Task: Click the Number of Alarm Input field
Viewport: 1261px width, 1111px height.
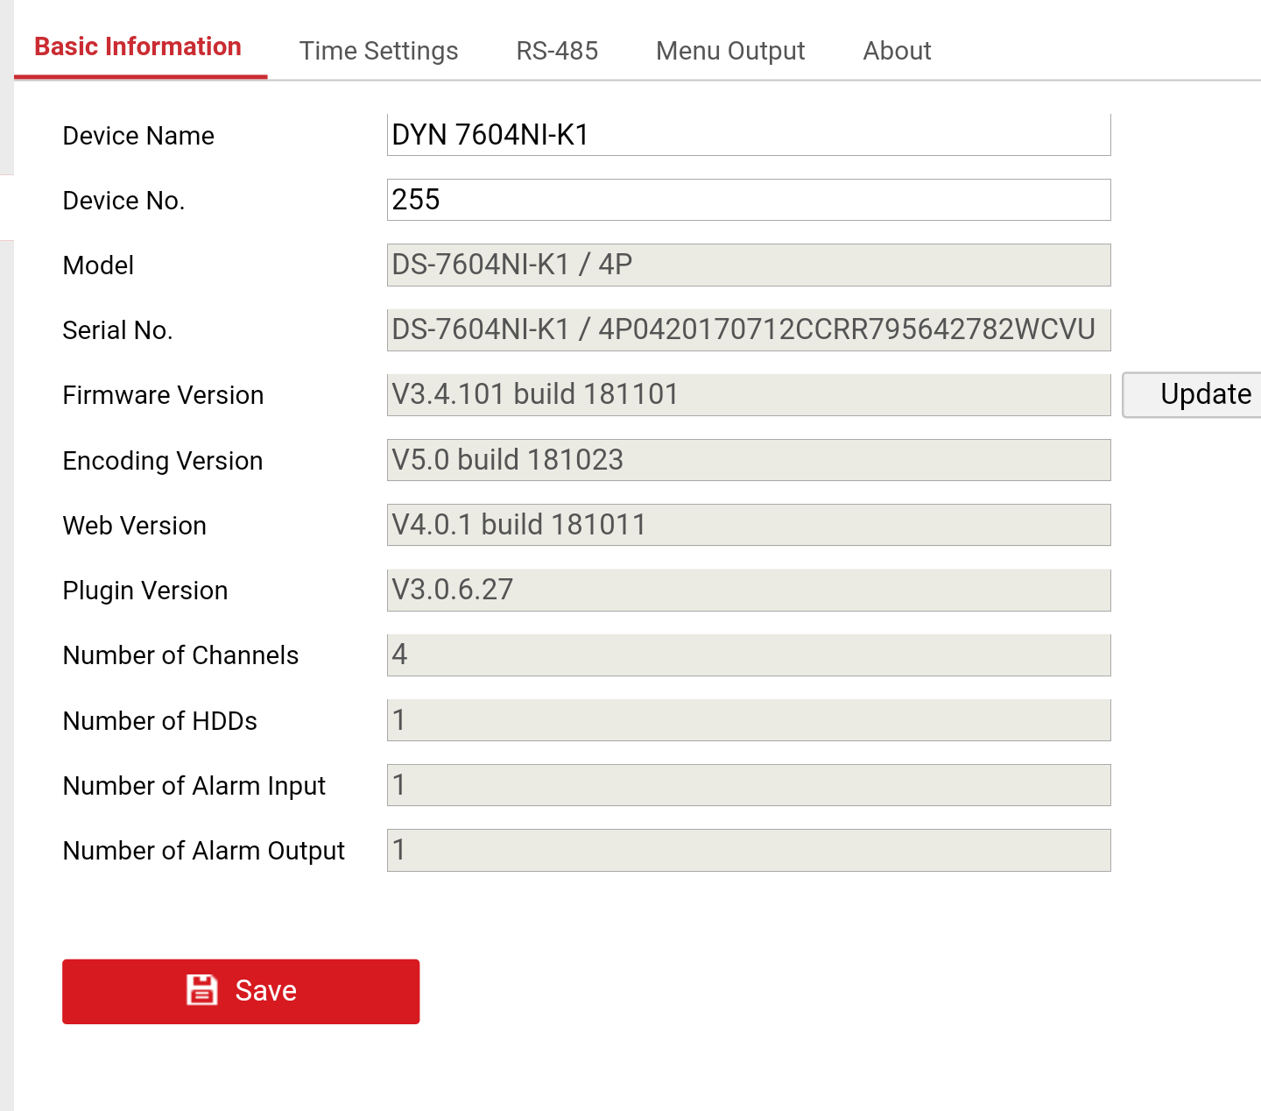Action: tap(748, 785)
